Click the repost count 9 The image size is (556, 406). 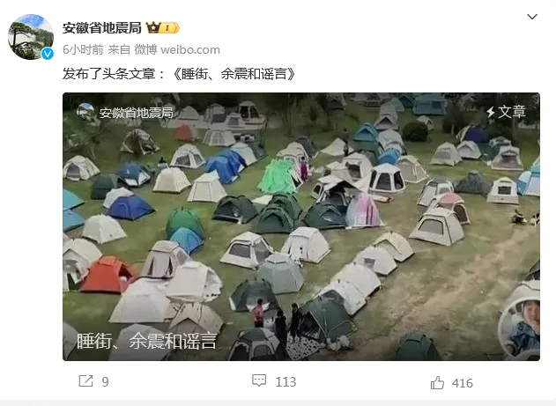click(106, 382)
